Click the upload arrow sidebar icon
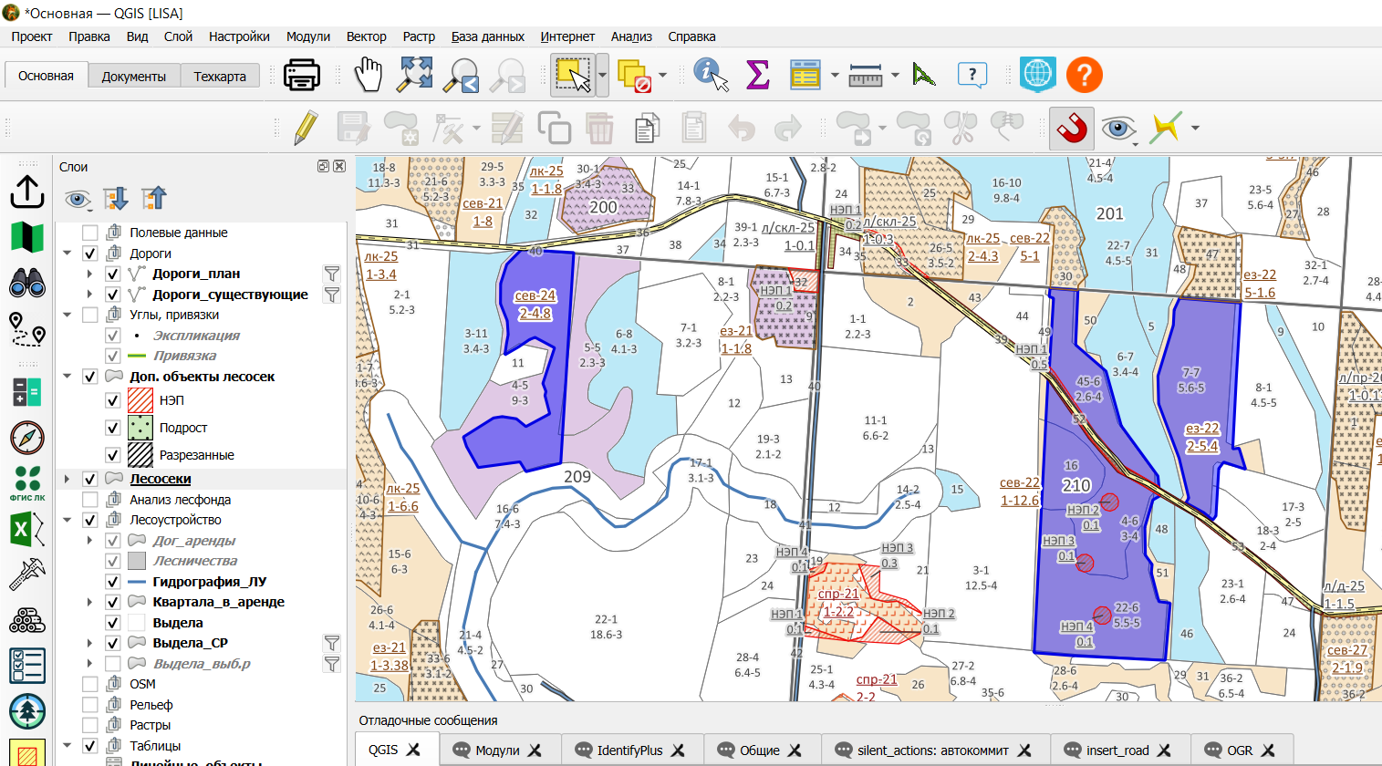The width and height of the screenshot is (1382, 766). point(27,191)
